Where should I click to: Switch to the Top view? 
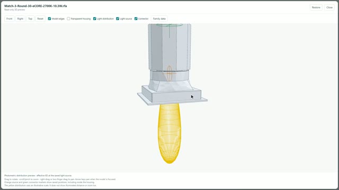(30, 19)
